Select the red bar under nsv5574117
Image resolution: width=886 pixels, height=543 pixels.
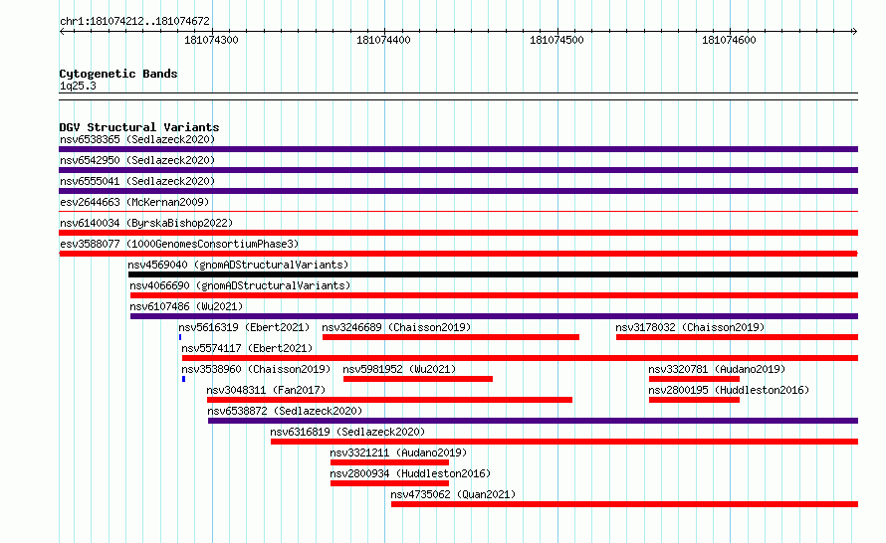click(x=520, y=358)
